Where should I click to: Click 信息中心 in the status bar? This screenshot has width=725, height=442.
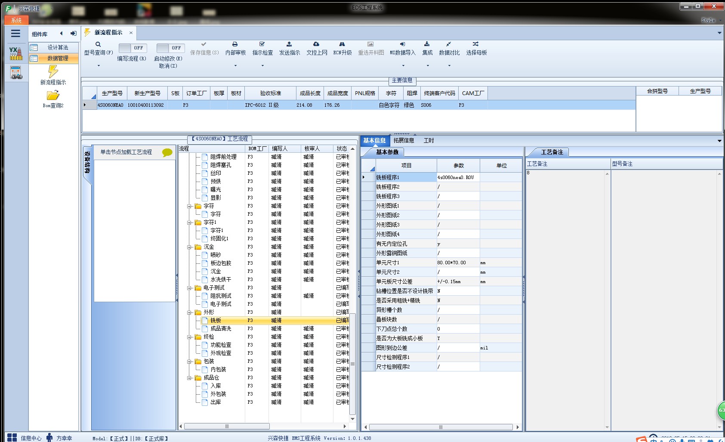[31, 438]
